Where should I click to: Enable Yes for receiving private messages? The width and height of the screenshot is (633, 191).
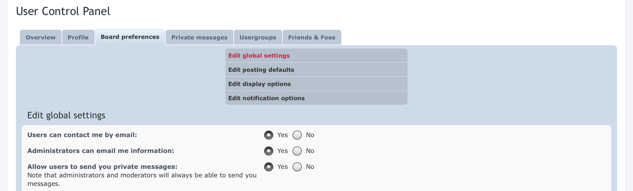[x=268, y=167]
